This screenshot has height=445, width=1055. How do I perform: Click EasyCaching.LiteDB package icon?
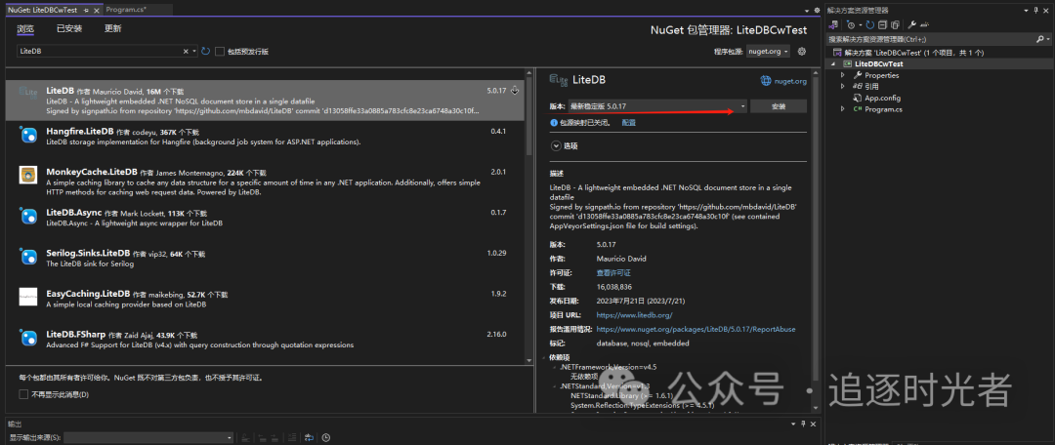coord(27,297)
